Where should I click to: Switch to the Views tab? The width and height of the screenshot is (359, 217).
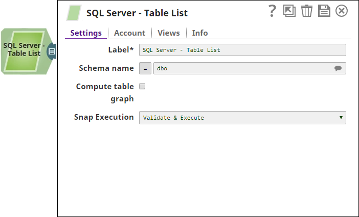[169, 33]
